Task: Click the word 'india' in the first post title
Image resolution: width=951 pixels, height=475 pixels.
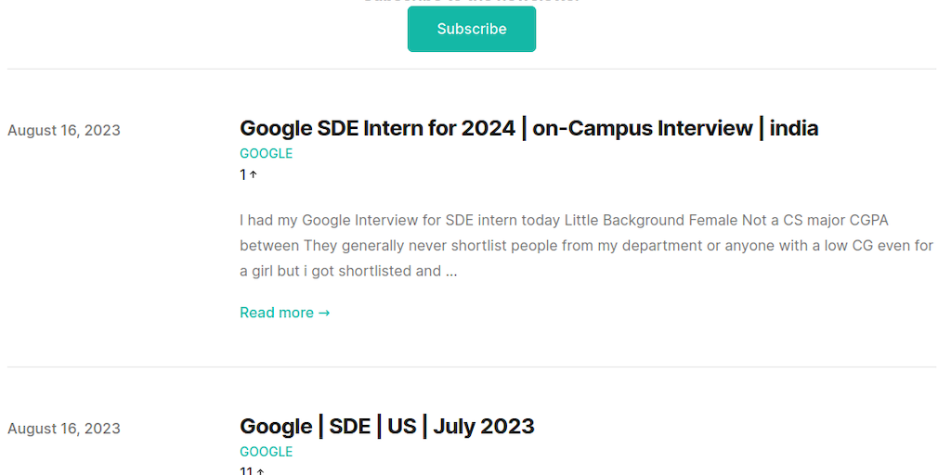Action: pos(794,128)
